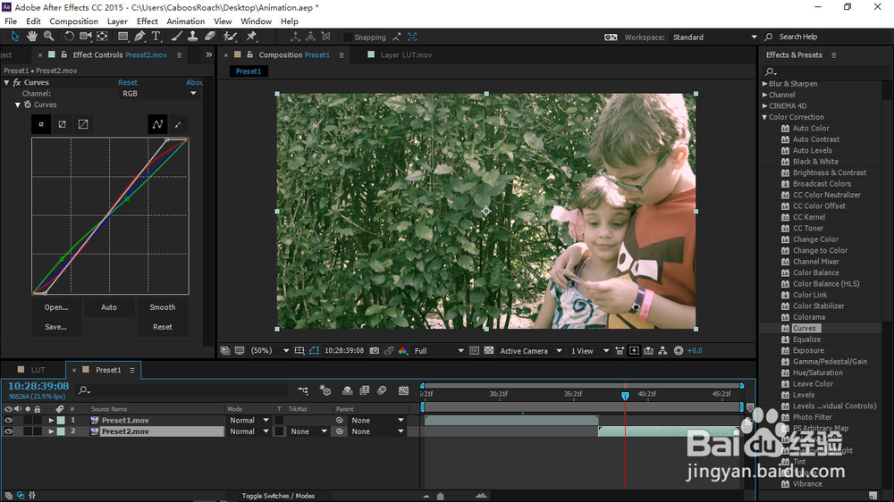Viewport: 894px width, 502px height.
Task: Hide the Preset1.mov layer eye
Action: coord(8,421)
